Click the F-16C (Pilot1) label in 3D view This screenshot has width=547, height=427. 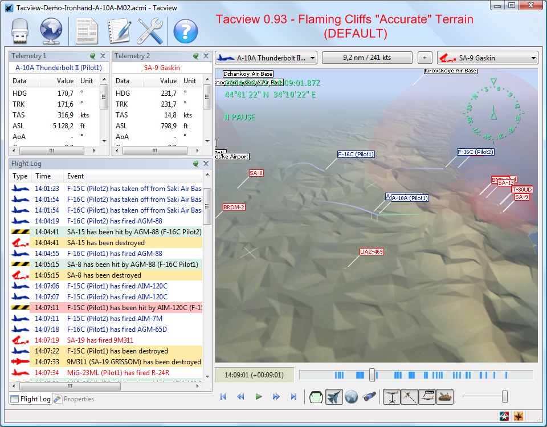coord(356,154)
